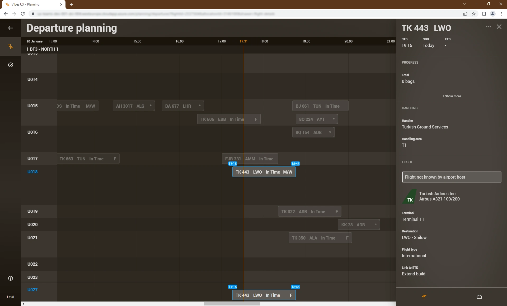Screen dimensions: 507x306
Task: Open the help question mark icon
Action: coord(11,278)
